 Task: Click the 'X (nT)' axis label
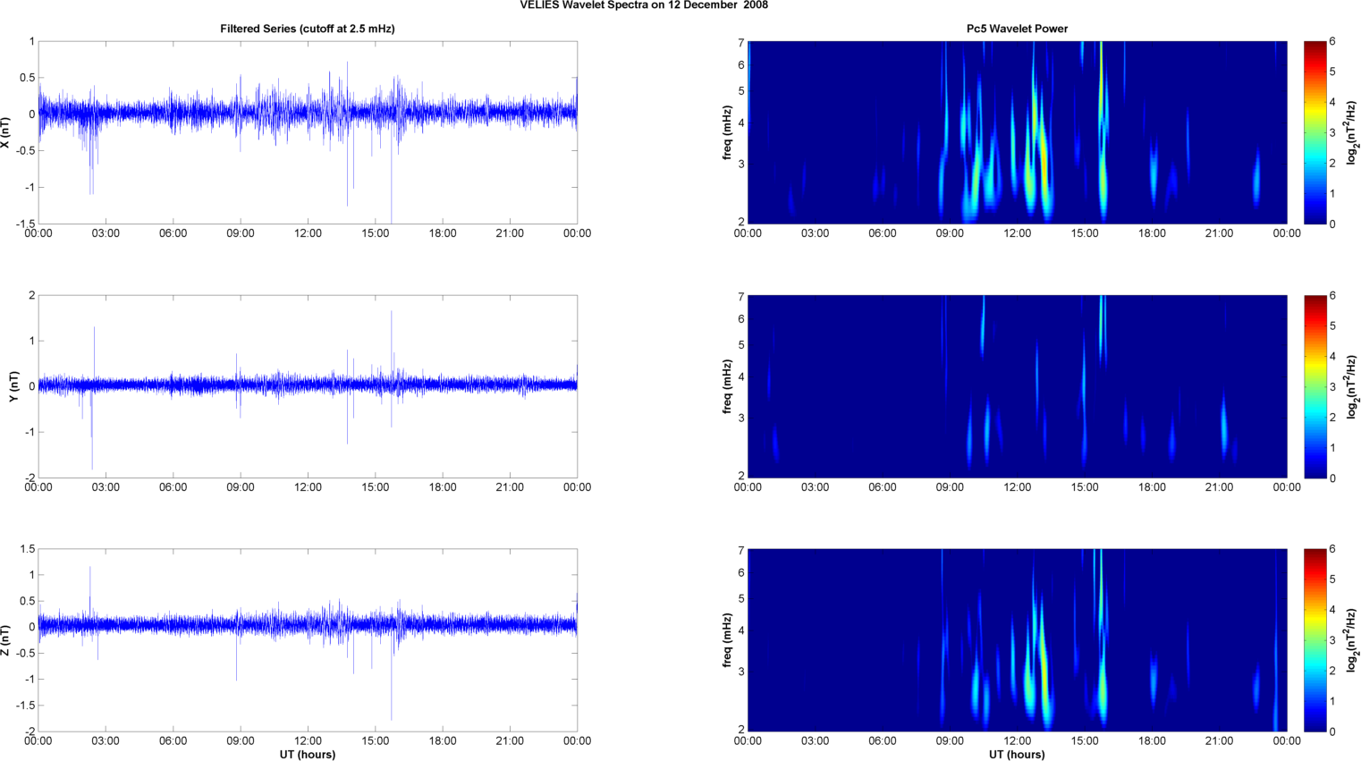pos(6,132)
